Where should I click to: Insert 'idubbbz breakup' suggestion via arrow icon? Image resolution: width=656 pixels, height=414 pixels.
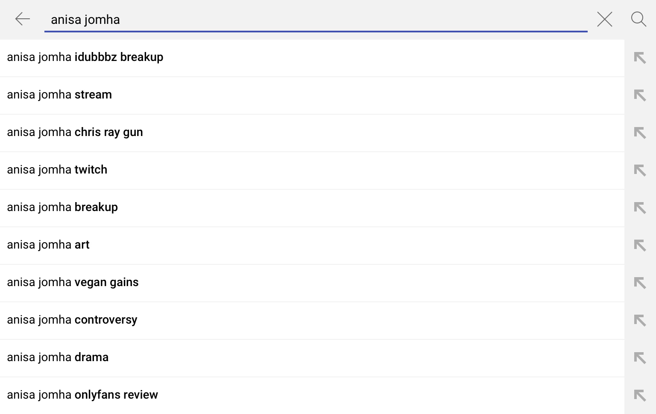[640, 58]
